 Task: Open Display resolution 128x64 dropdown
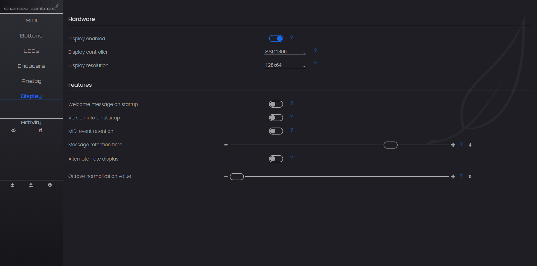[x=284, y=65]
